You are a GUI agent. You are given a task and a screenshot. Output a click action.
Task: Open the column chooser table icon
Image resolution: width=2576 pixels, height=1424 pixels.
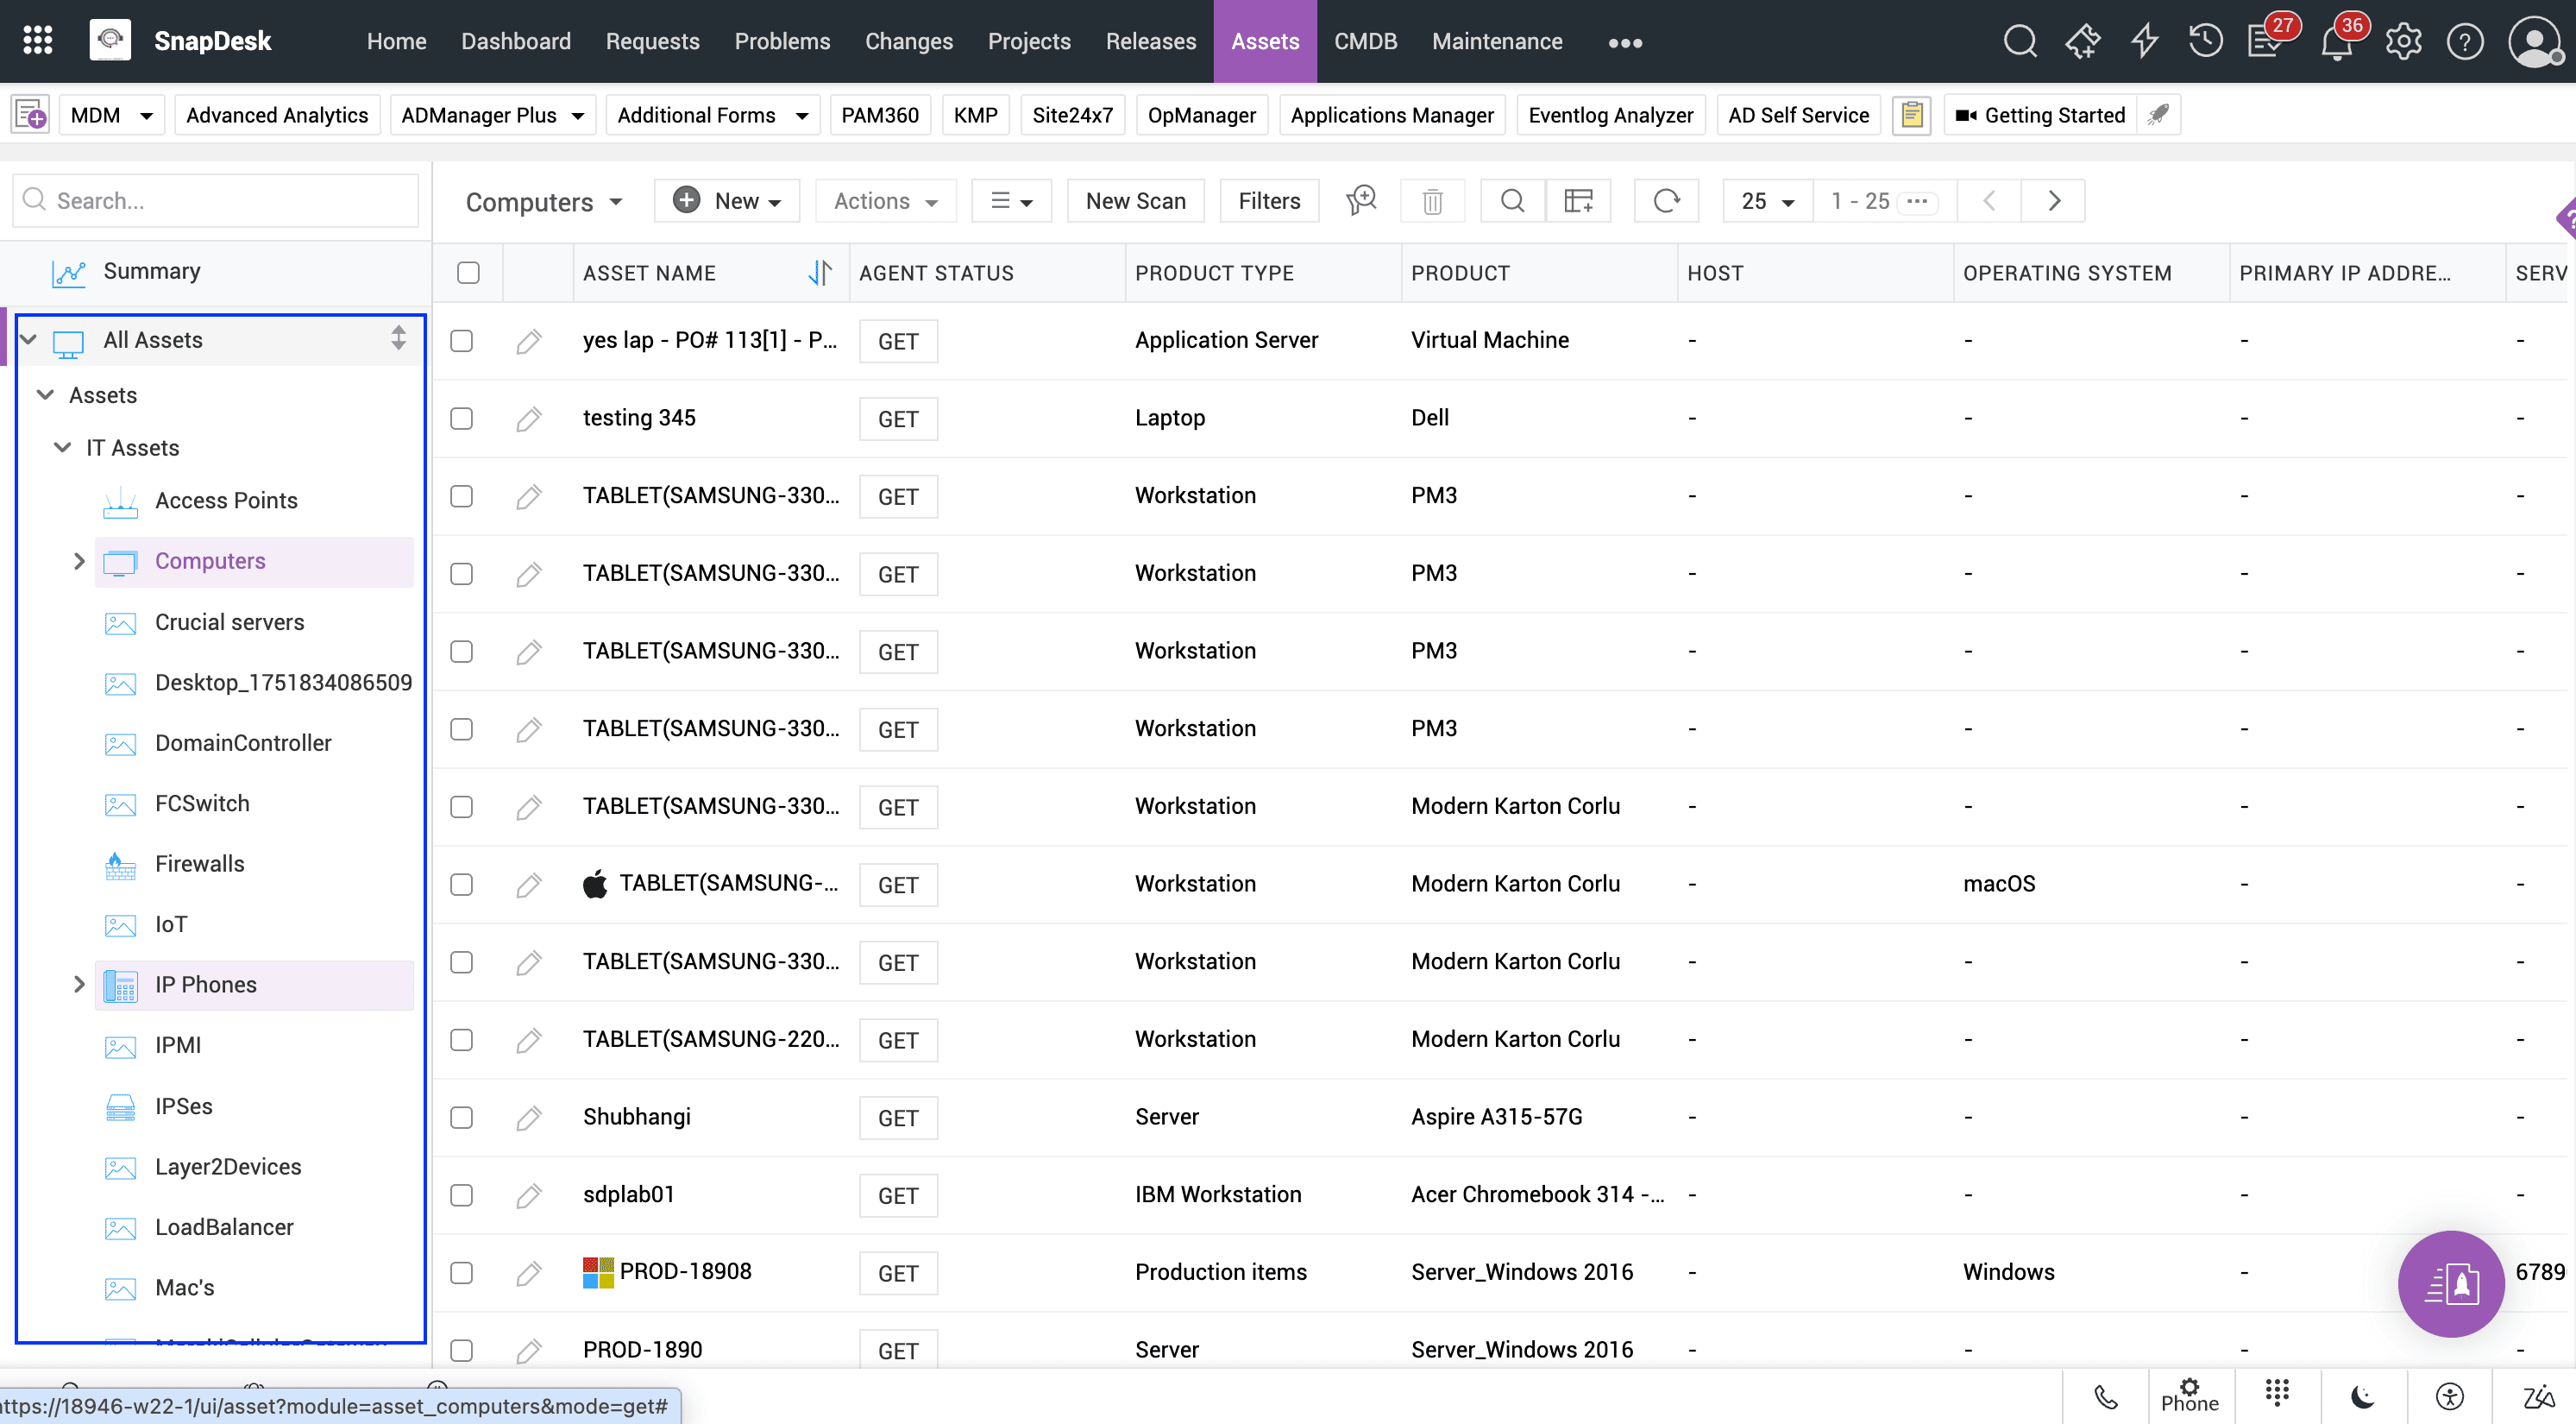click(1578, 201)
